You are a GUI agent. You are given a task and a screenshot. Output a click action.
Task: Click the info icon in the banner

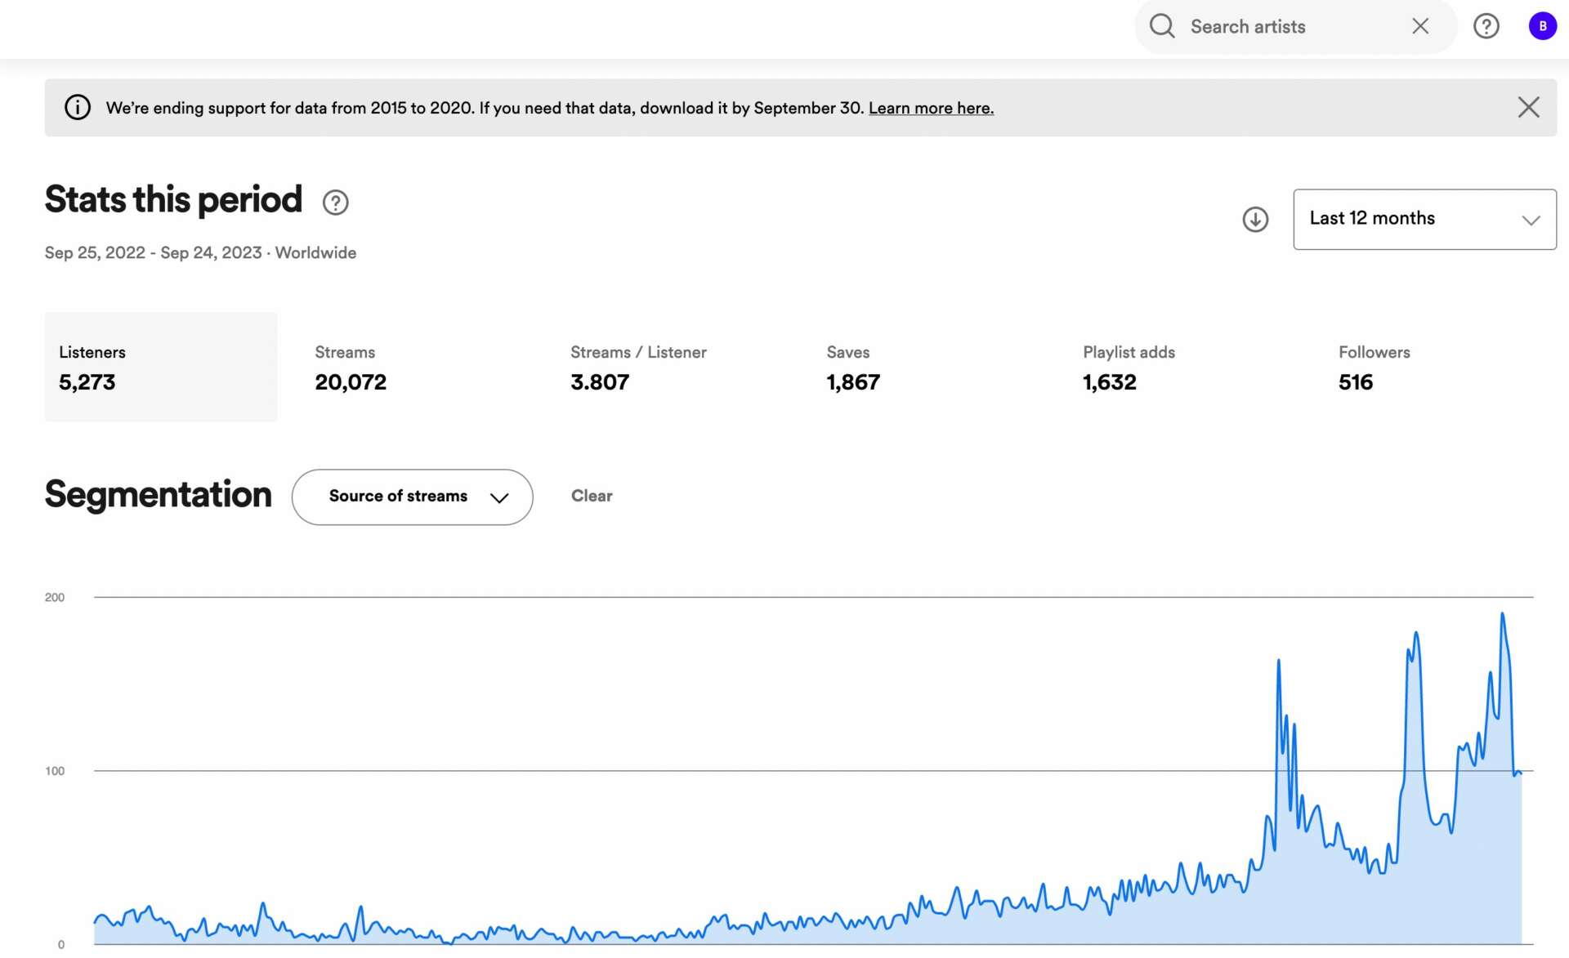coord(78,107)
